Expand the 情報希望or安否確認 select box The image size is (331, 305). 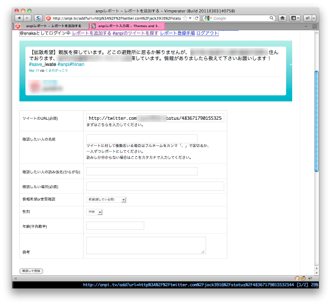(106, 200)
